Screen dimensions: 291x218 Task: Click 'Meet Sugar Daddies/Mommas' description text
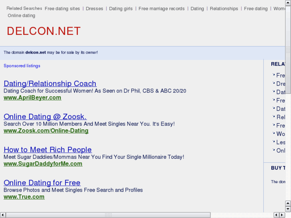94,157
